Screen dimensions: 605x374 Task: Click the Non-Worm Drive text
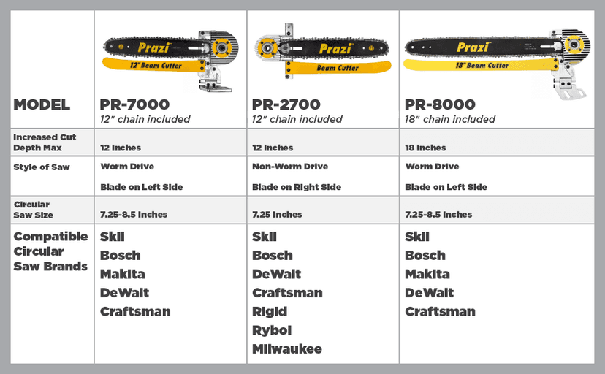[x=290, y=167]
